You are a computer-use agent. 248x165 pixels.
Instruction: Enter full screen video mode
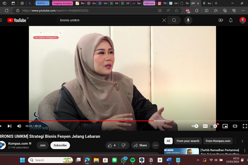pyautogui.click(x=245, y=126)
